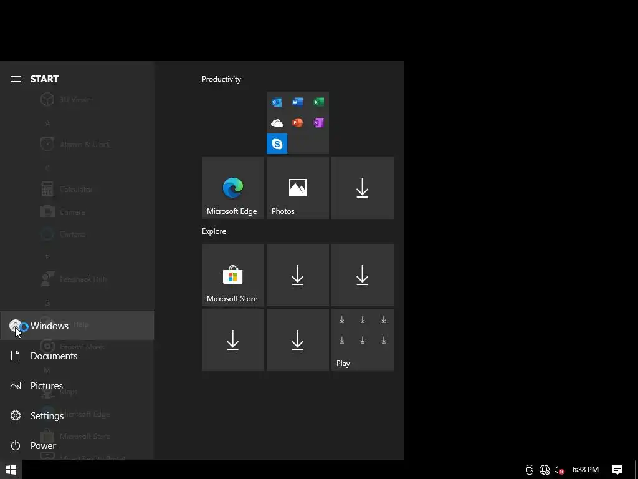Click the download tile above the Play folder

(363, 275)
